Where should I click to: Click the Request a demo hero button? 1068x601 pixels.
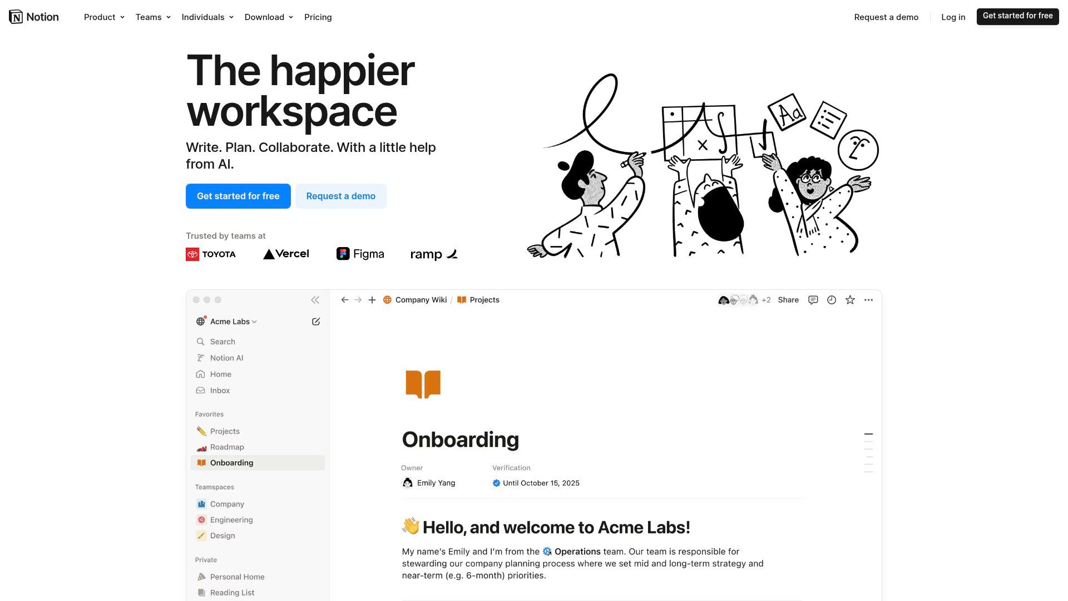click(340, 196)
